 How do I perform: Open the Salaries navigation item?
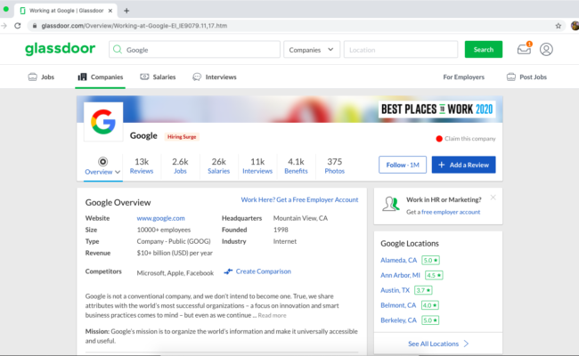[158, 77]
